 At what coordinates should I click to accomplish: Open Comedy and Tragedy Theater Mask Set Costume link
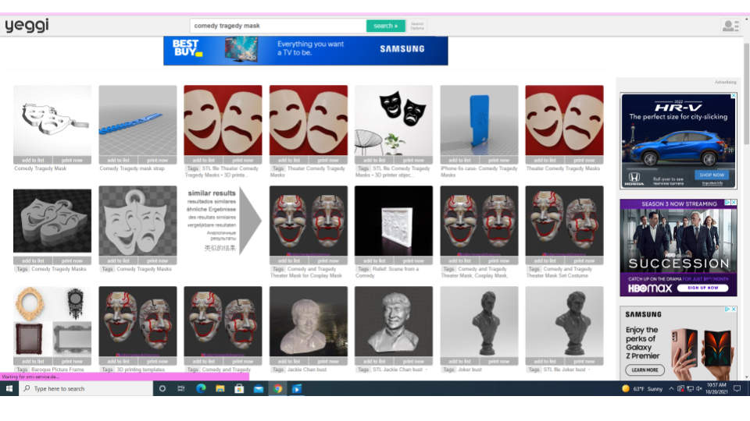559,272
